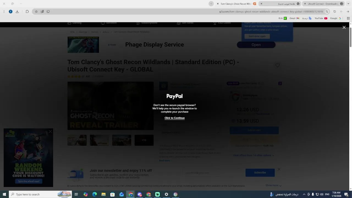
Task: Close the Random Weekend promo popup
Action: click(x=50, y=131)
